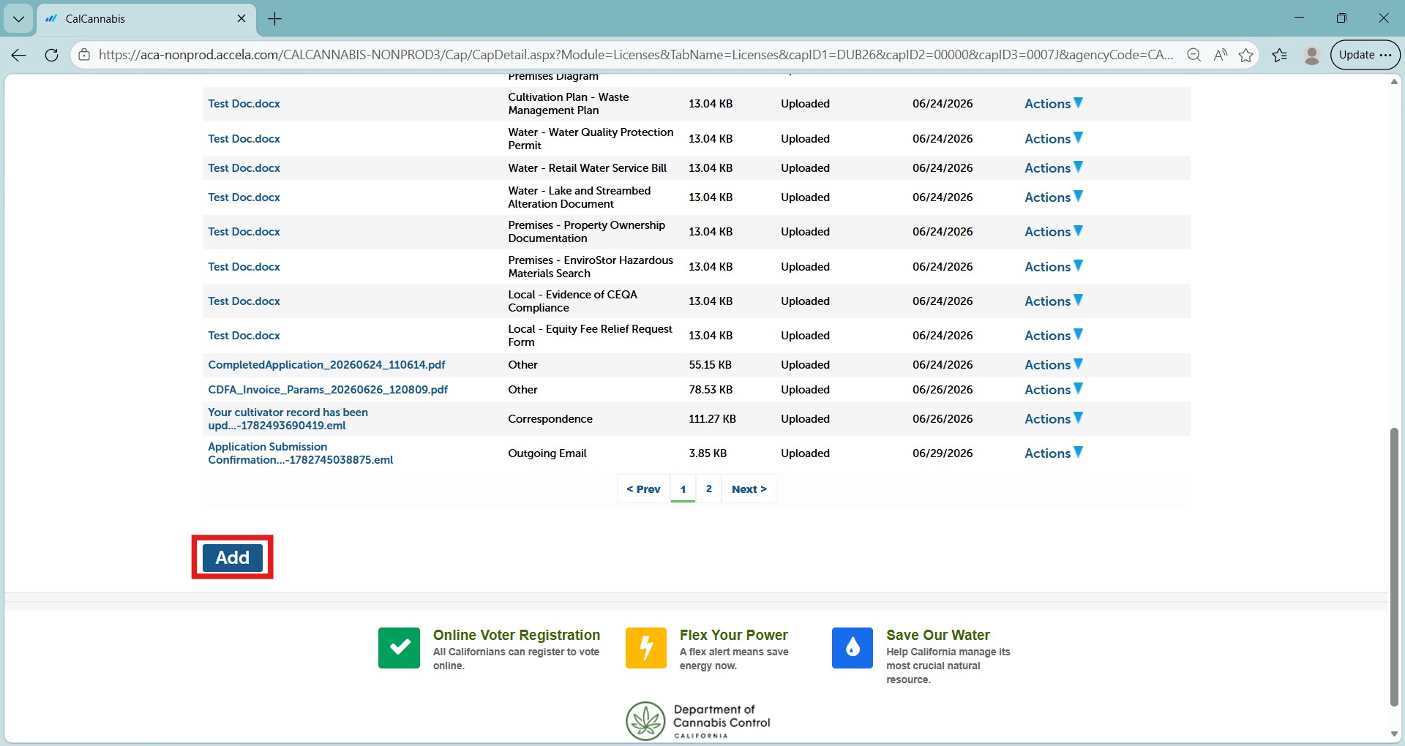Click the 'Correspondence' type cell
The image size is (1405, 746).
click(x=550, y=419)
